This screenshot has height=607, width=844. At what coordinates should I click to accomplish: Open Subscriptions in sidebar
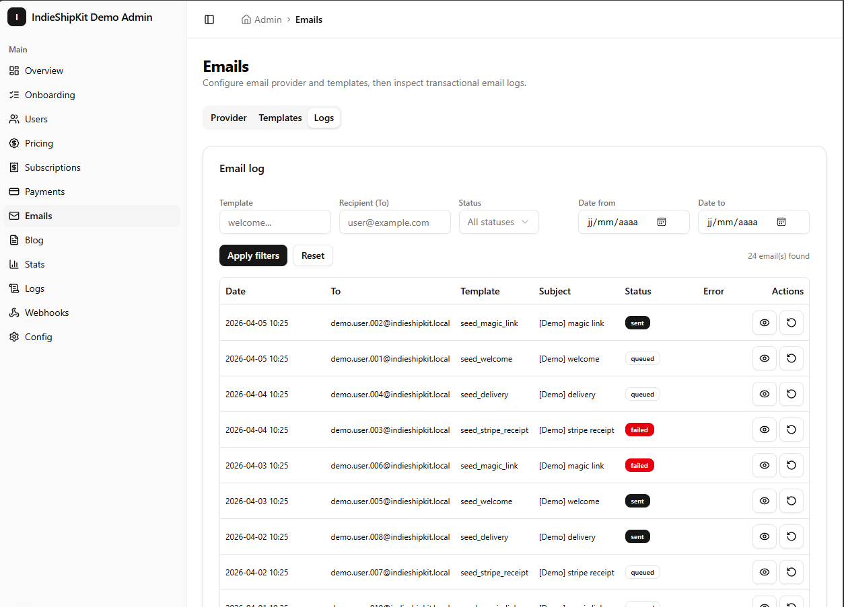[90, 167]
